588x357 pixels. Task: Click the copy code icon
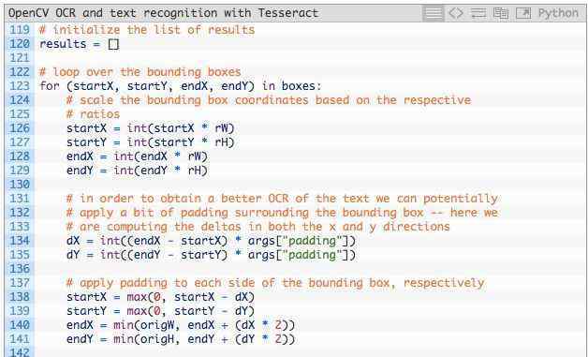click(501, 13)
